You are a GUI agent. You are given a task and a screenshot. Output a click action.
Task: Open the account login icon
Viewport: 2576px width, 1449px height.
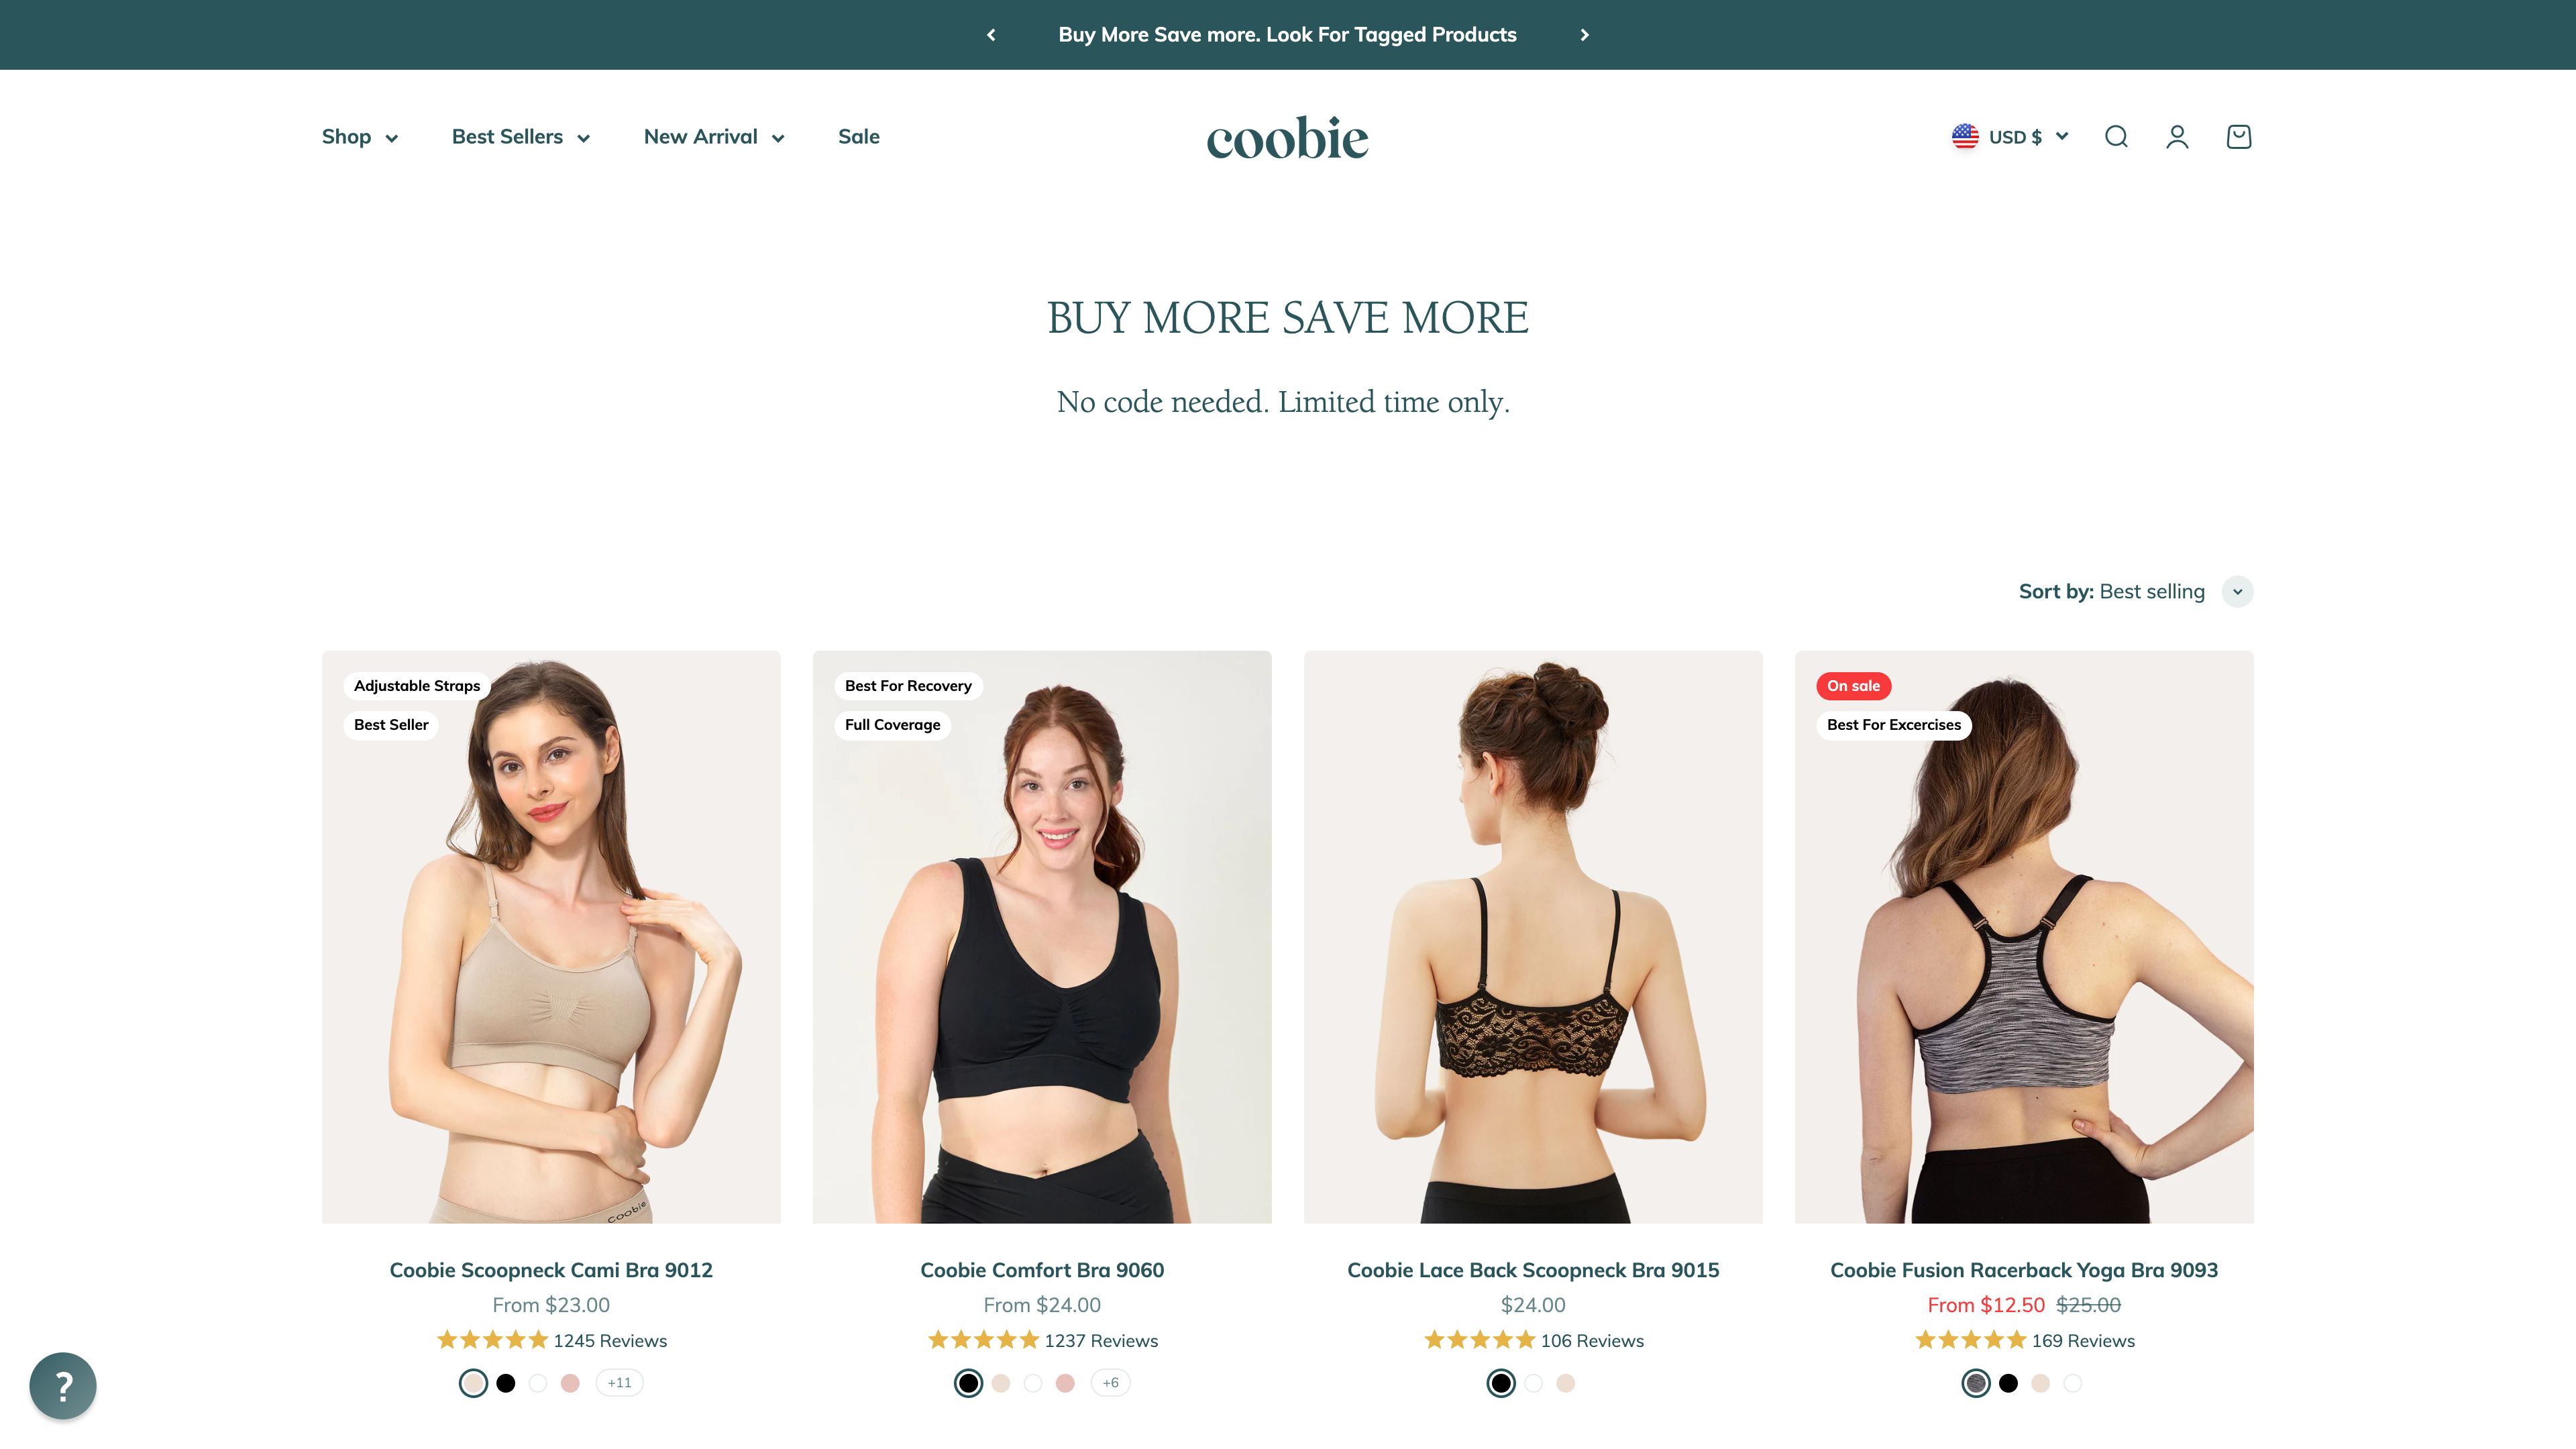tap(2177, 137)
